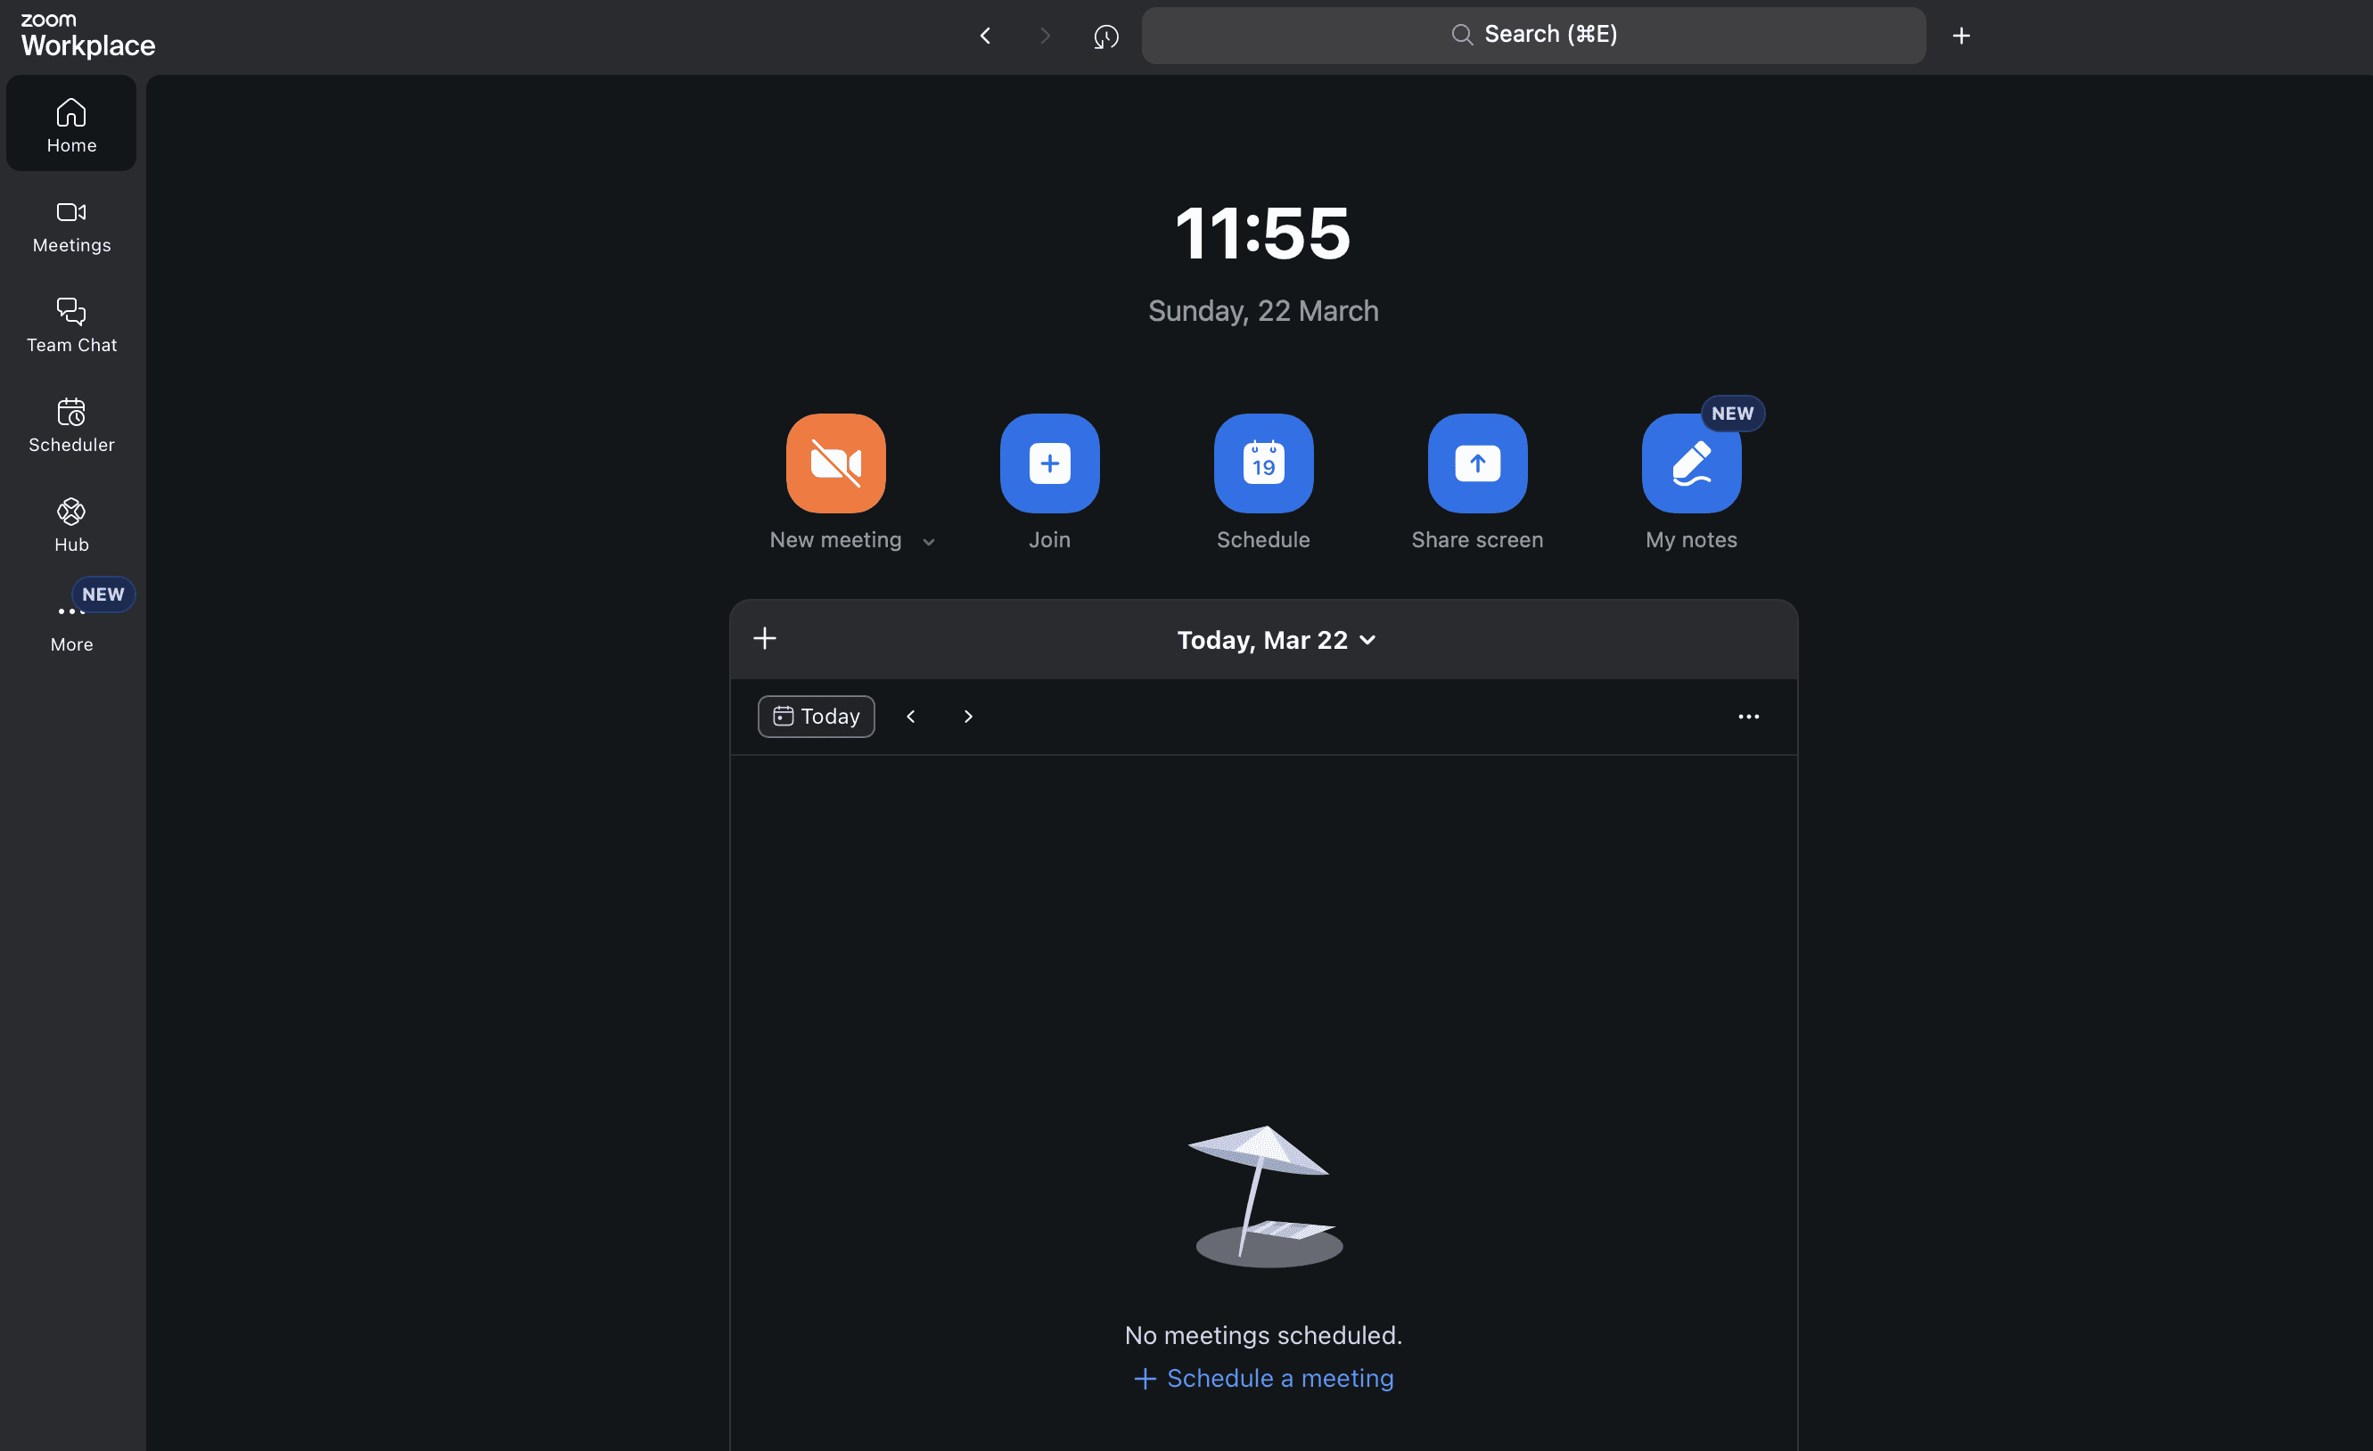Open the Schedule calendar icon
The width and height of the screenshot is (2373, 1451).
click(1262, 463)
